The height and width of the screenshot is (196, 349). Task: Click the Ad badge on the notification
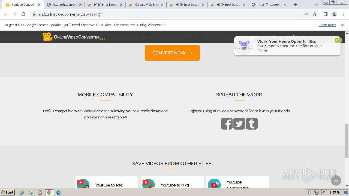click(338, 40)
